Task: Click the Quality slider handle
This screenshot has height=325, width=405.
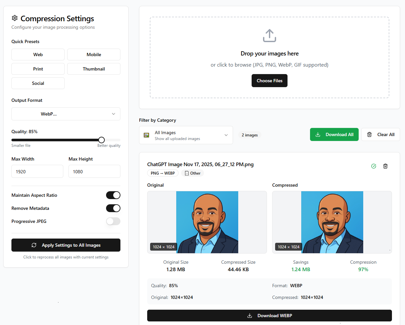Action: 101,140
